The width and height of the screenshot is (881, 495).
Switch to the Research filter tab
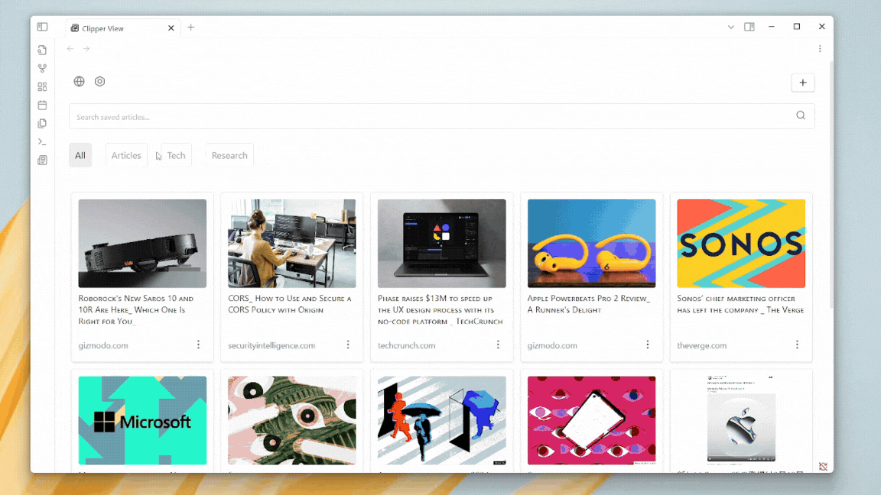tap(229, 155)
